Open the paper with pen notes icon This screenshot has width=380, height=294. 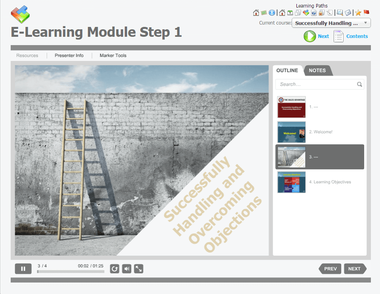(330, 13)
